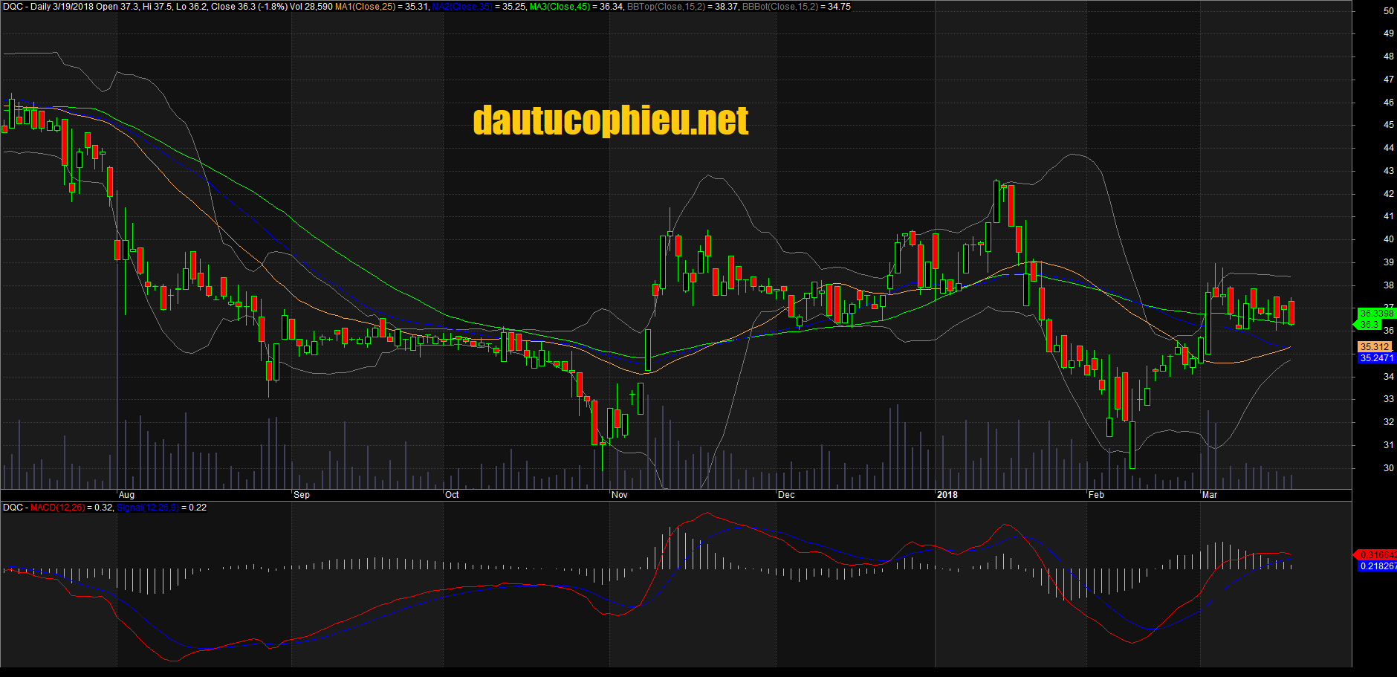Click the 50 price axis label
The width and height of the screenshot is (1397, 677).
tap(1388, 11)
